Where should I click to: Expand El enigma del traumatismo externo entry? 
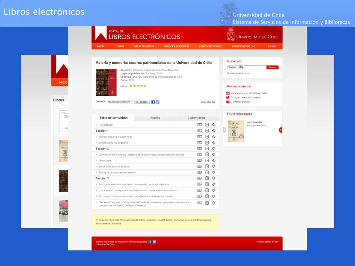pos(96,172)
